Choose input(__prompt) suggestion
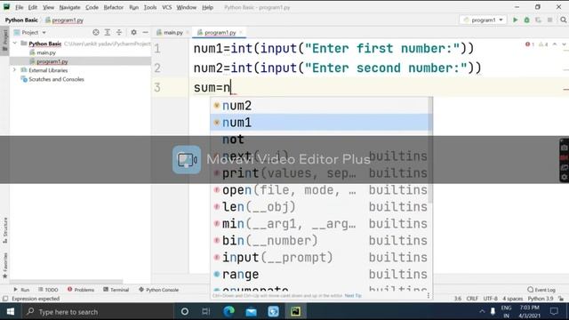The height and width of the screenshot is (320, 569). click(x=320, y=258)
